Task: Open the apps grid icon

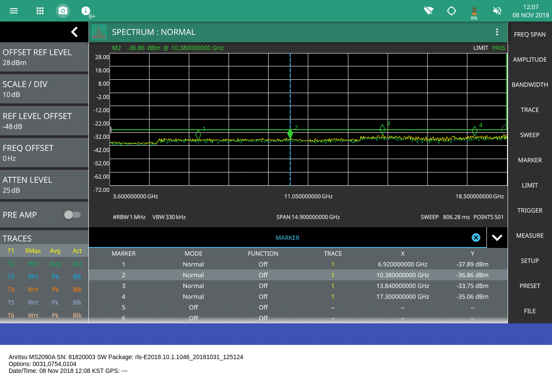Action: point(40,11)
